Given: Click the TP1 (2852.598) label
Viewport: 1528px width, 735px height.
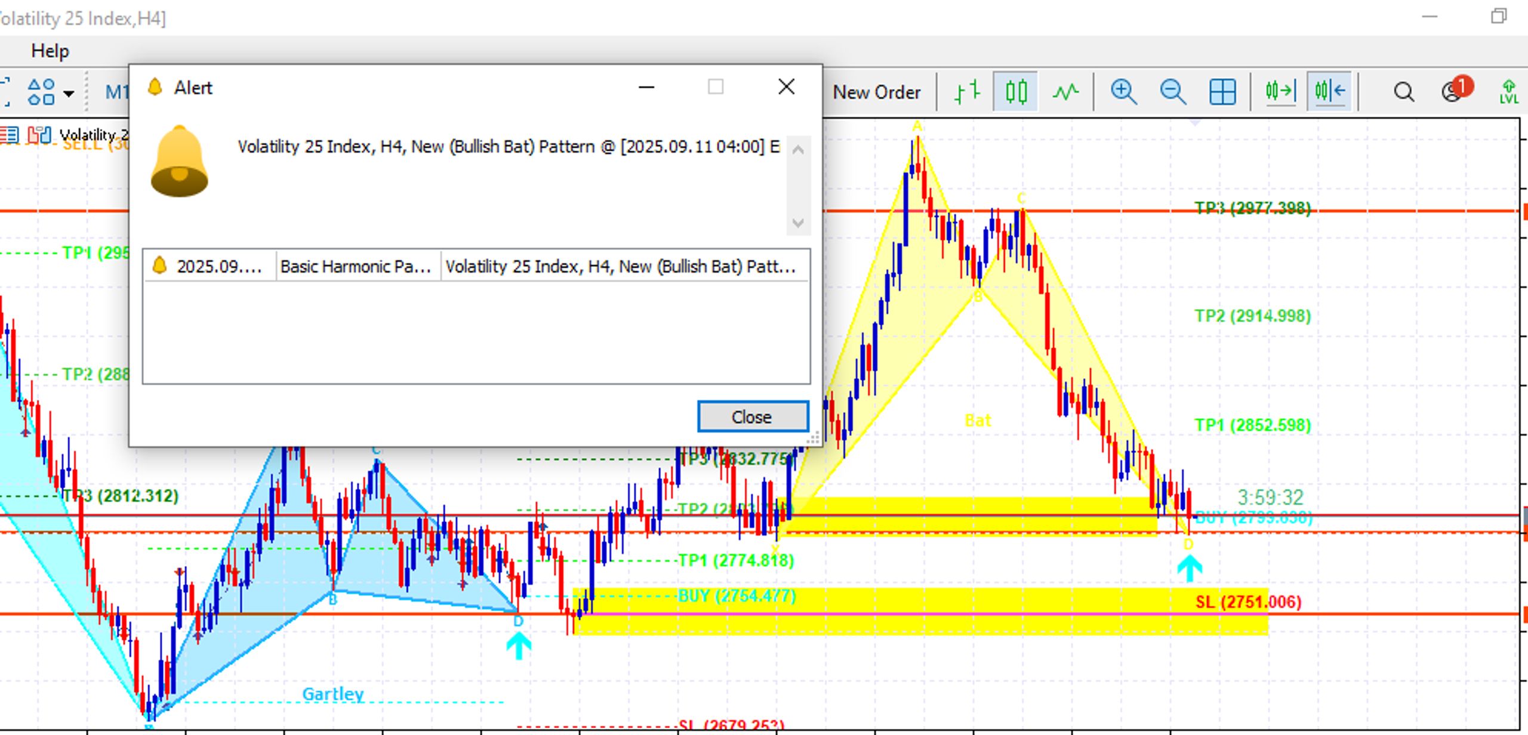Looking at the screenshot, I should coord(1252,425).
